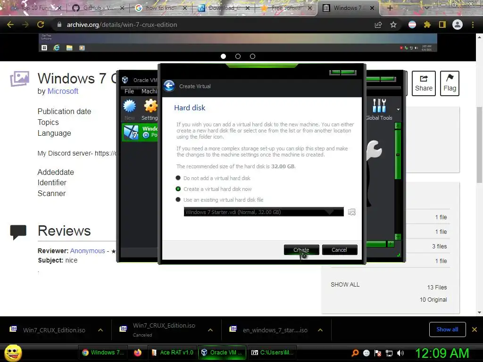Click the archive.org address bar URL
Screen dimensions: 483x362
122,25
